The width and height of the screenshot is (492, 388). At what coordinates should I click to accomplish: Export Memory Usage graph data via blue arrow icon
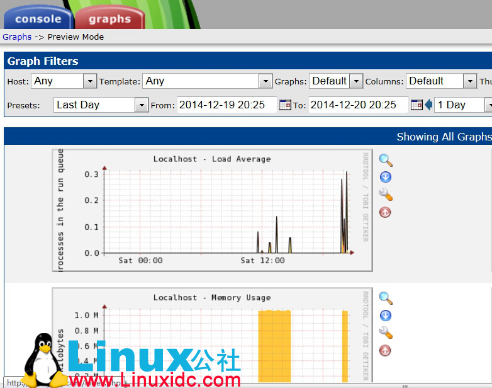386,316
